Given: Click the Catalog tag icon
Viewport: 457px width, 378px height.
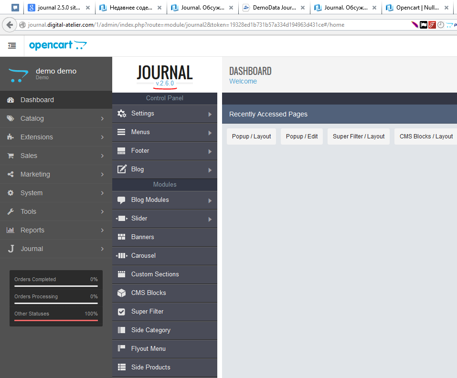Looking at the screenshot, I should pyautogui.click(x=11, y=118).
